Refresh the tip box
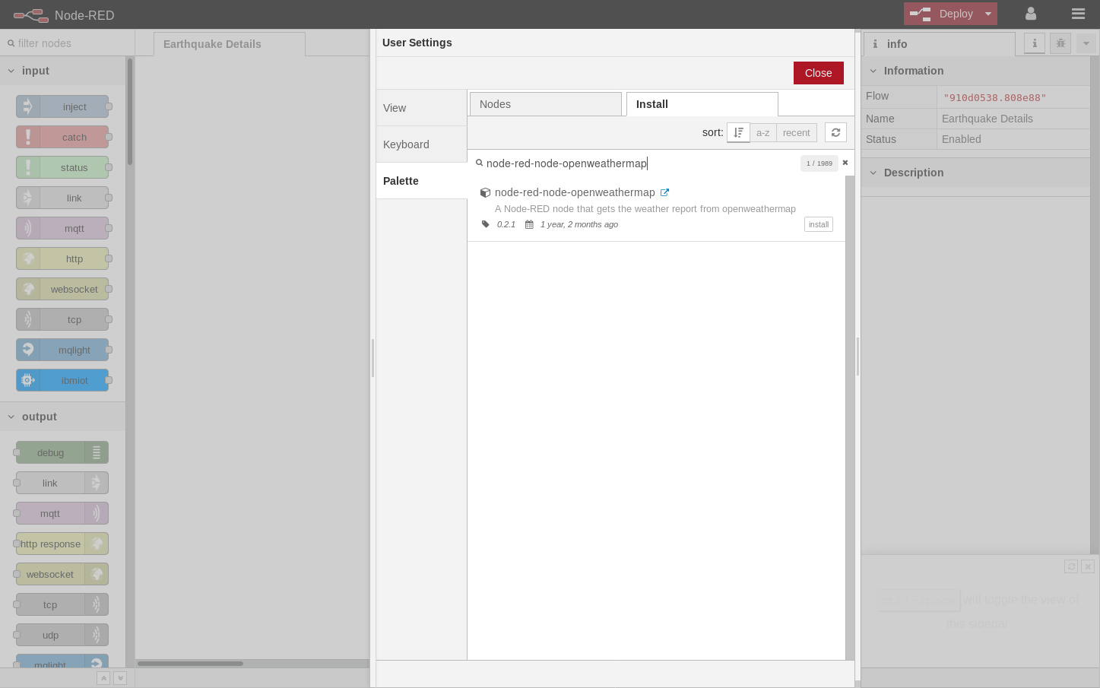 (1071, 566)
